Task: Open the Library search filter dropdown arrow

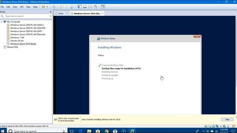Action: pos(50,16)
